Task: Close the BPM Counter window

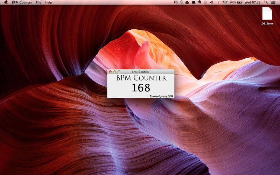Action: click(x=110, y=72)
